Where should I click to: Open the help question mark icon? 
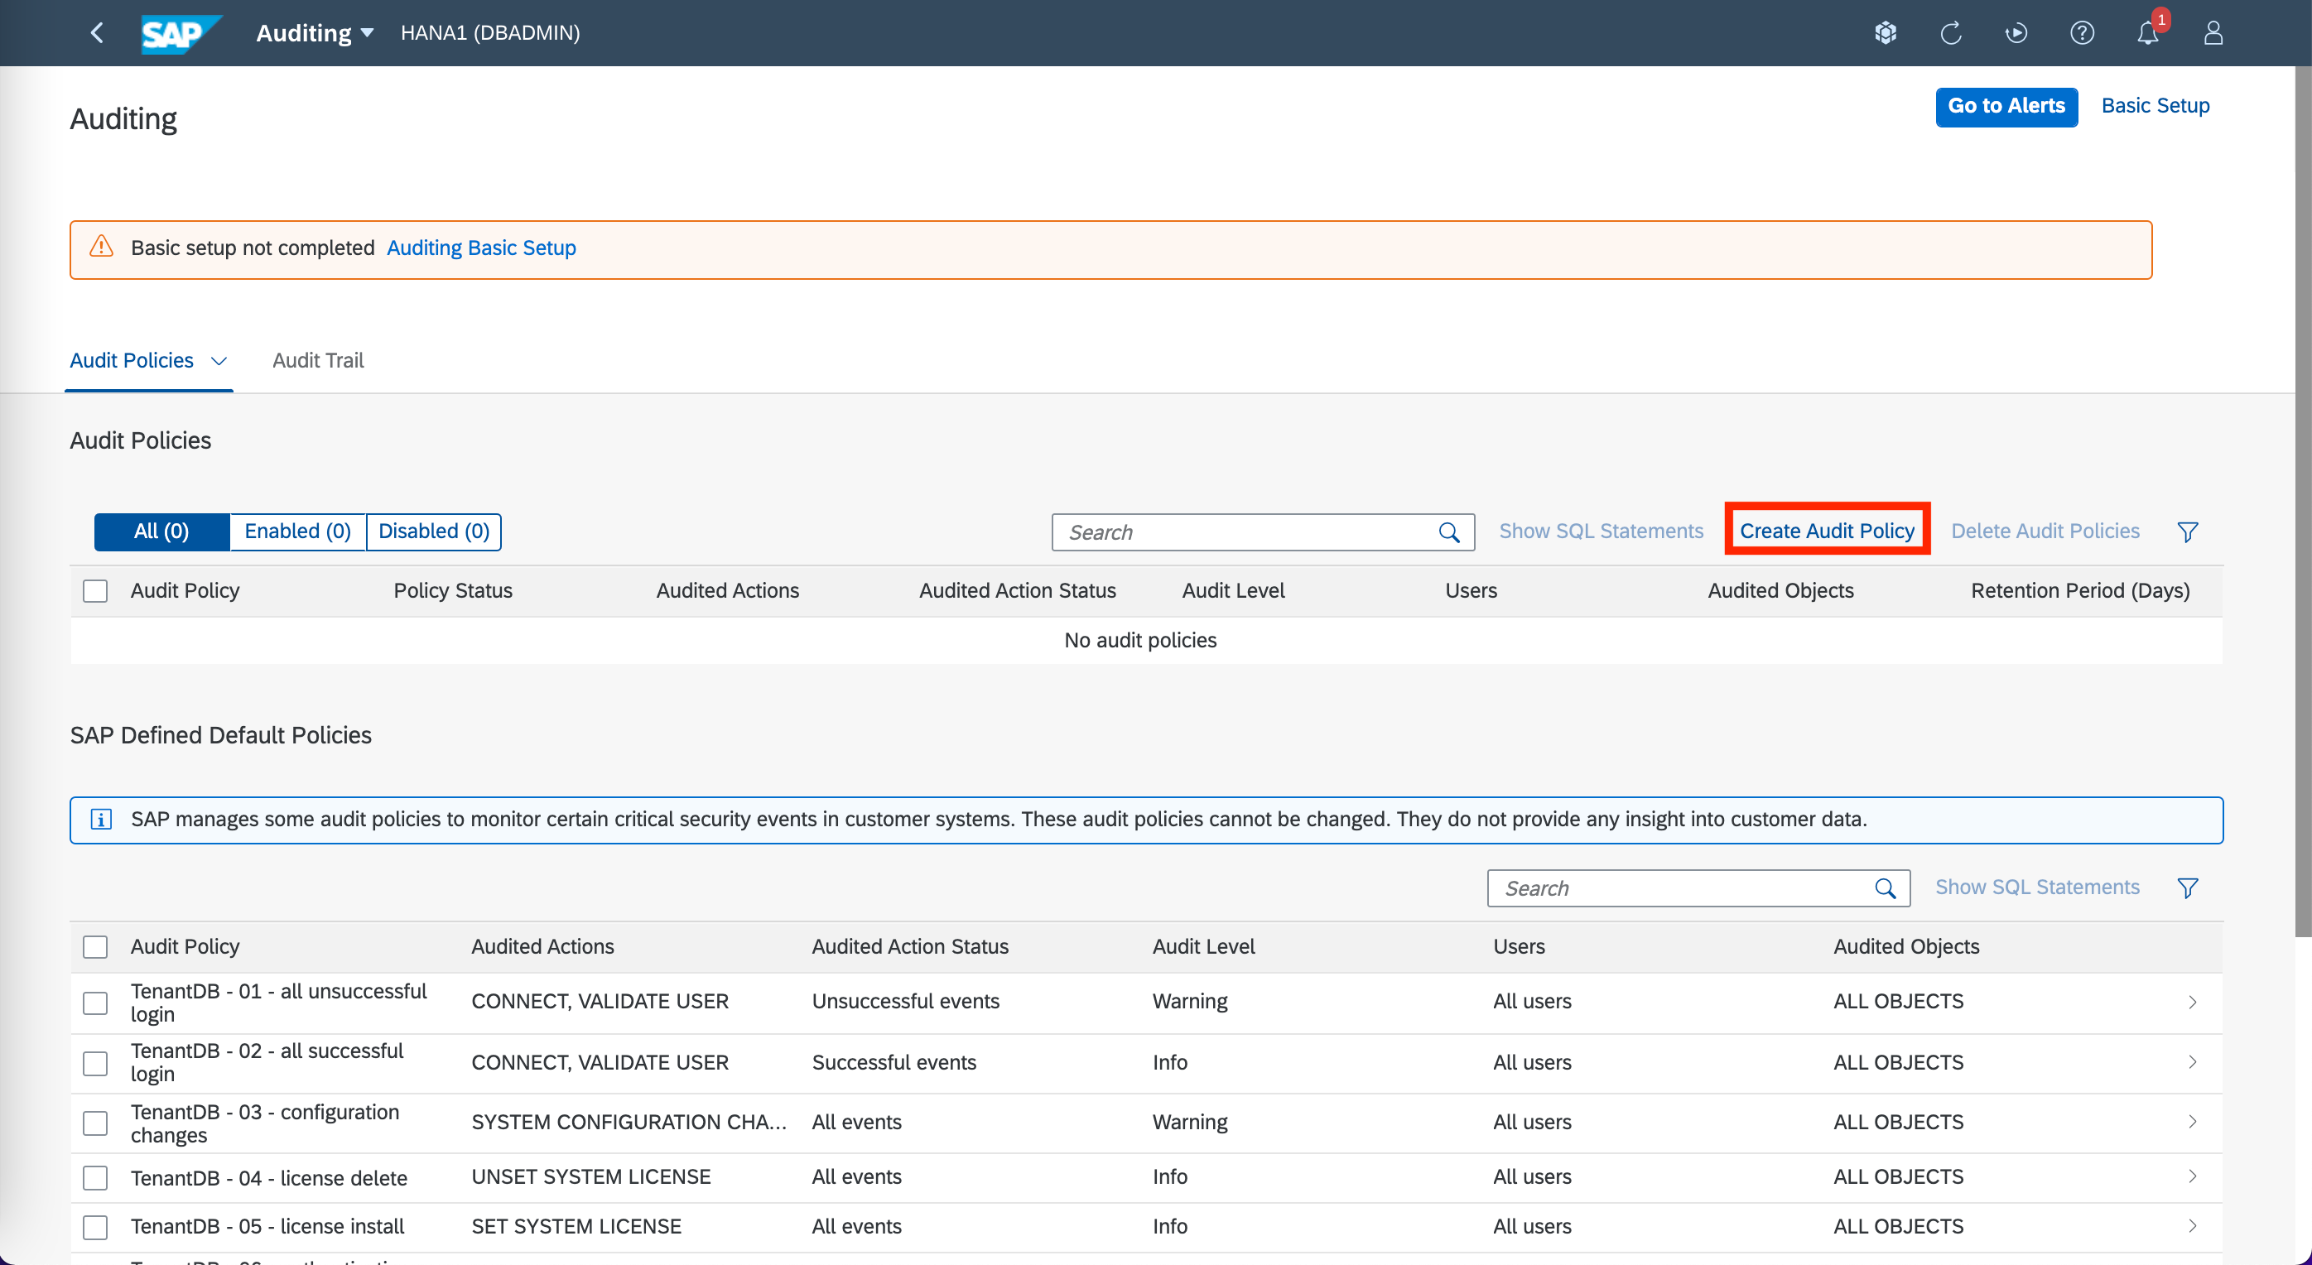(x=2081, y=33)
